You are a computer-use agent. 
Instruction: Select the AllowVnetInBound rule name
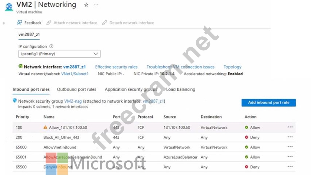pos(60,147)
